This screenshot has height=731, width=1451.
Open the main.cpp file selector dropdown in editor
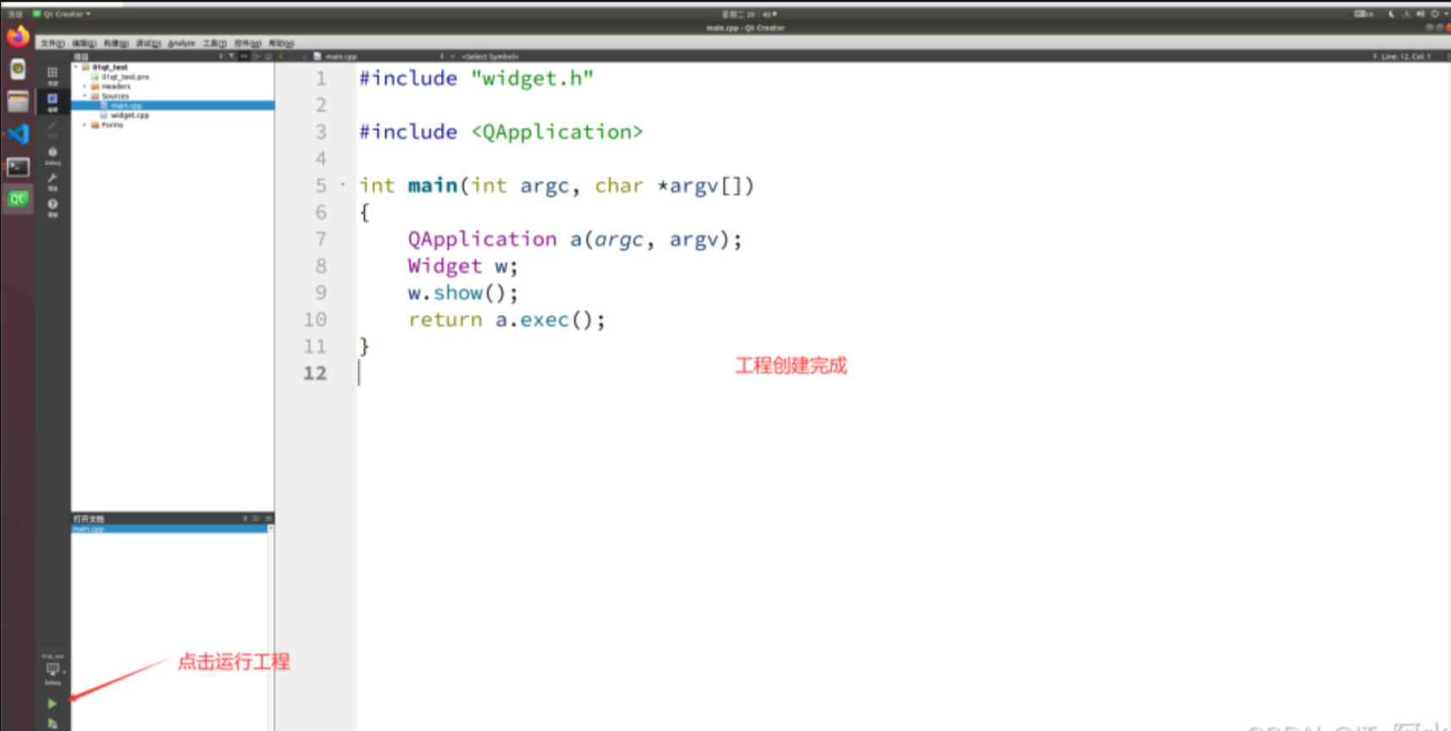[x=378, y=57]
